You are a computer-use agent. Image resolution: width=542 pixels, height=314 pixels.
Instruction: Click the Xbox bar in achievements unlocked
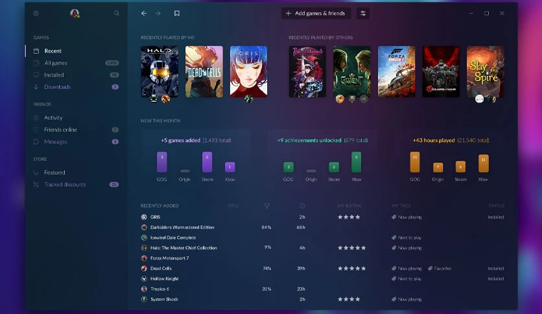pyautogui.click(x=357, y=162)
